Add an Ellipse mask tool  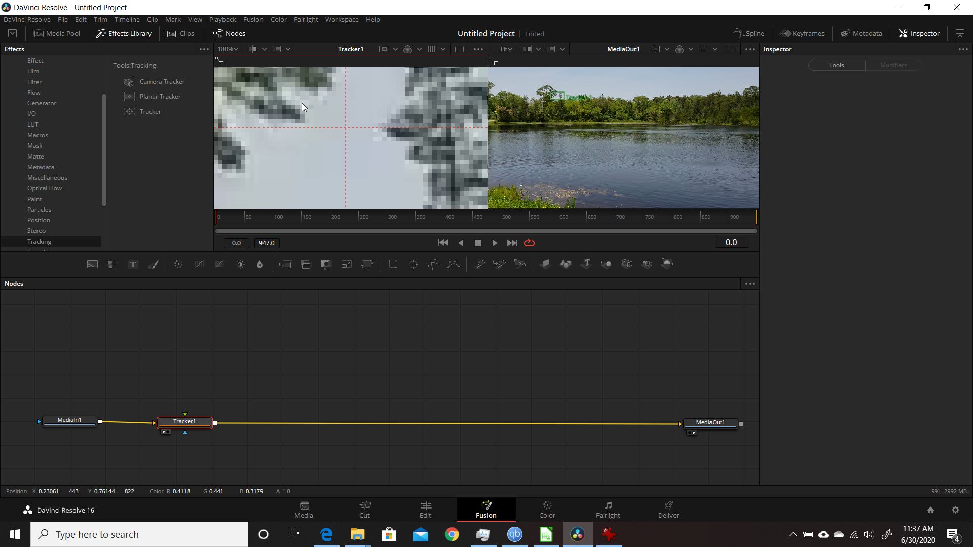click(413, 264)
